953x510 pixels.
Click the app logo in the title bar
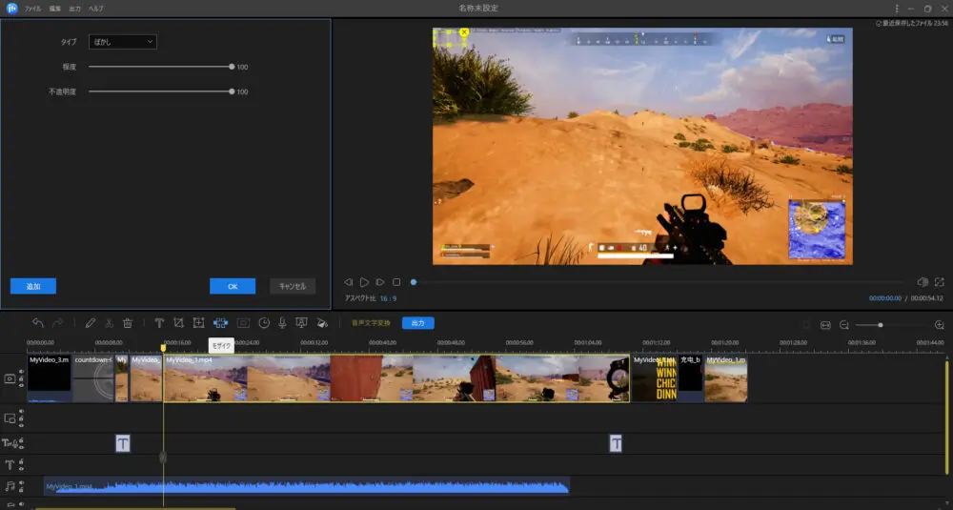[x=11, y=8]
